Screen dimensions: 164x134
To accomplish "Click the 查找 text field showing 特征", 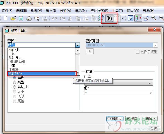I will 42,45.
